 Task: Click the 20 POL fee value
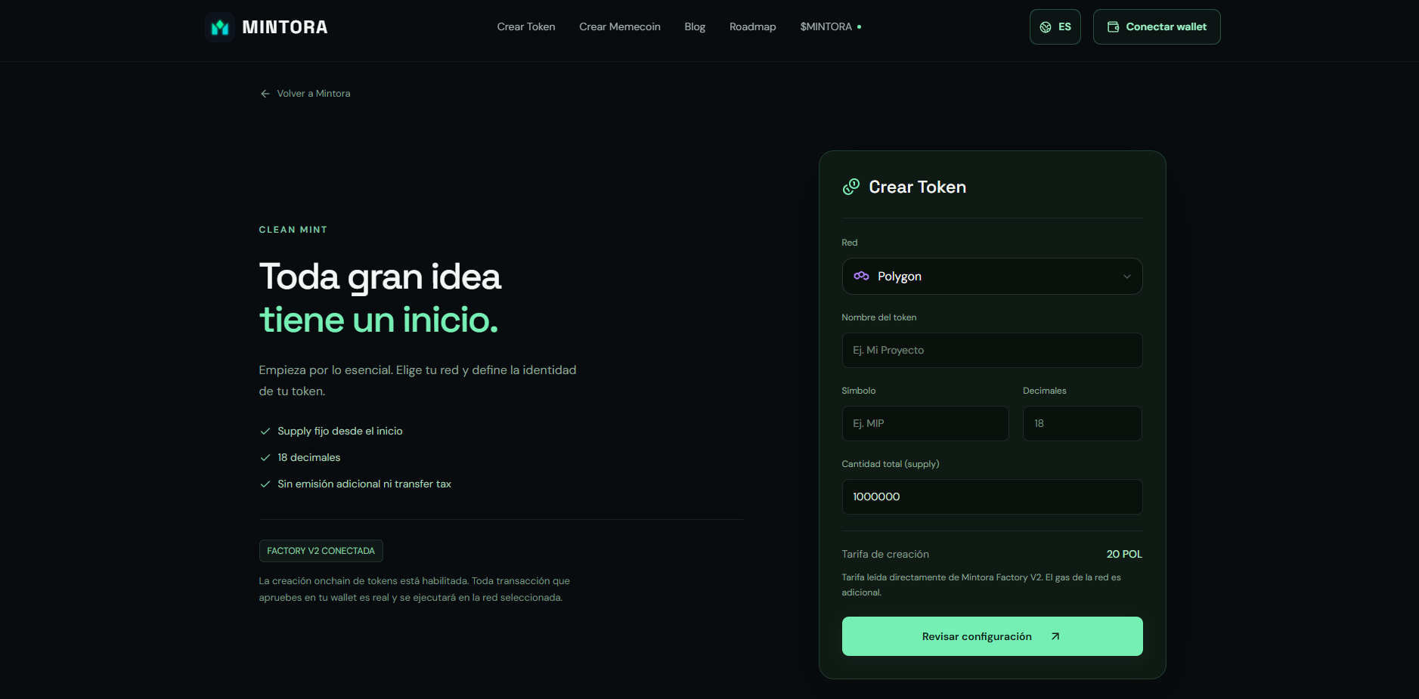(1124, 554)
